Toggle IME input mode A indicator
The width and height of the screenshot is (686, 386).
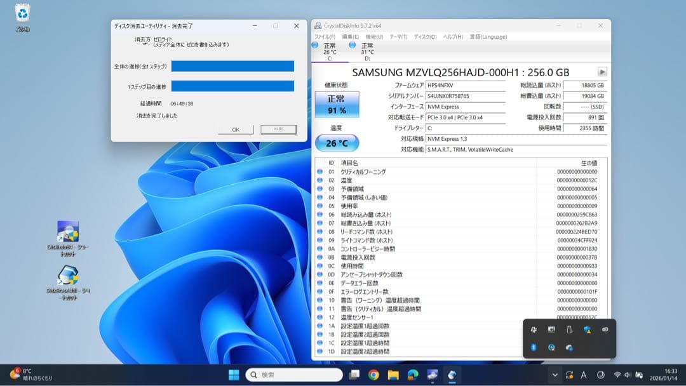pyautogui.click(x=584, y=375)
